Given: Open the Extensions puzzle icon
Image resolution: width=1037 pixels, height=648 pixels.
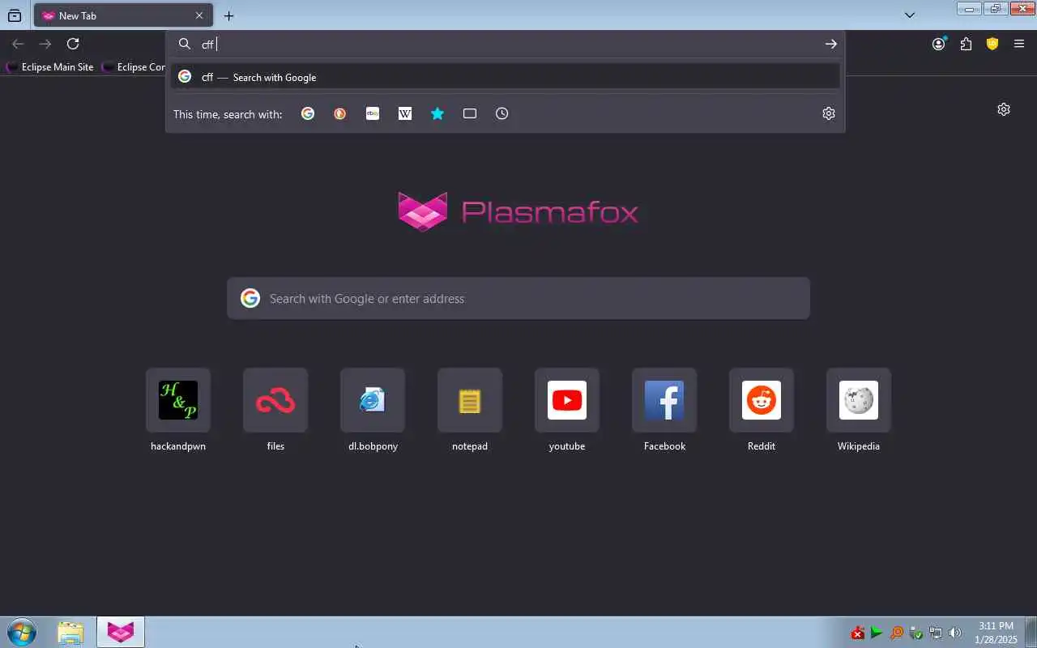Looking at the screenshot, I should click(966, 44).
